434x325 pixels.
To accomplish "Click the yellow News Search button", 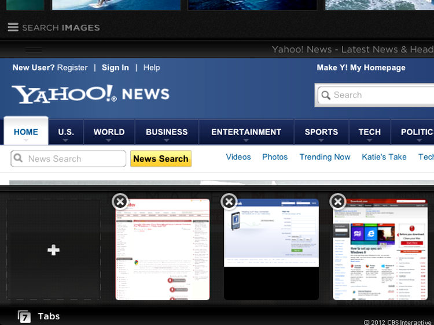I will pos(161,159).
